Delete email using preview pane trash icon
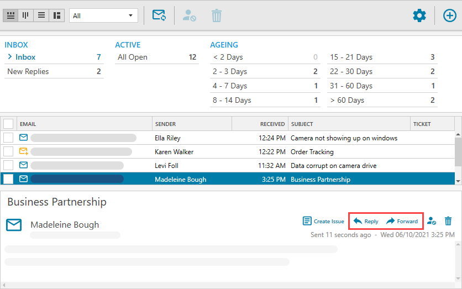 coord(448,221)
